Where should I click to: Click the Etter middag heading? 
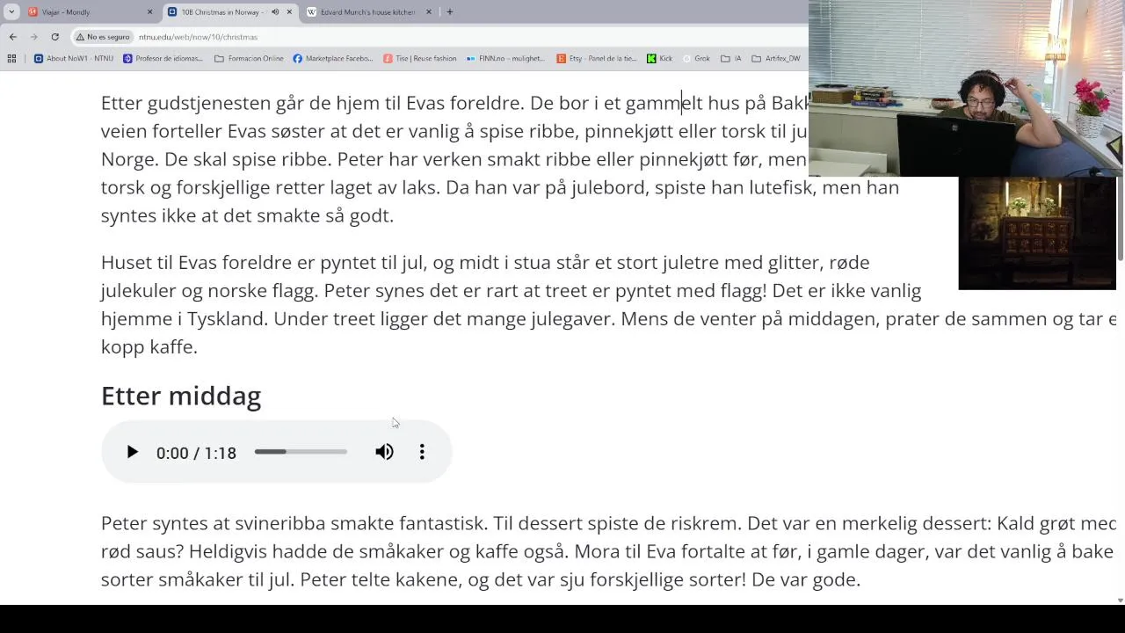point(181,396)
